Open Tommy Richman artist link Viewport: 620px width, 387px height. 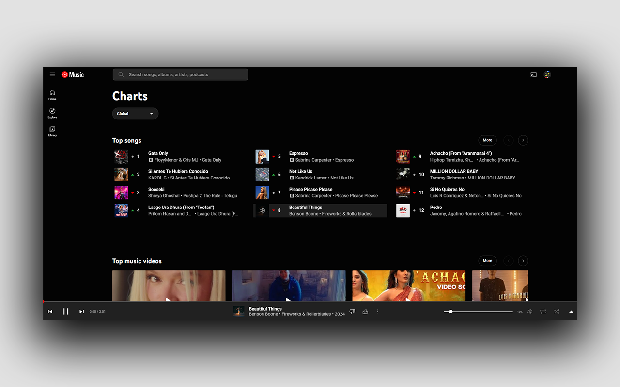(x=447, y=178)
